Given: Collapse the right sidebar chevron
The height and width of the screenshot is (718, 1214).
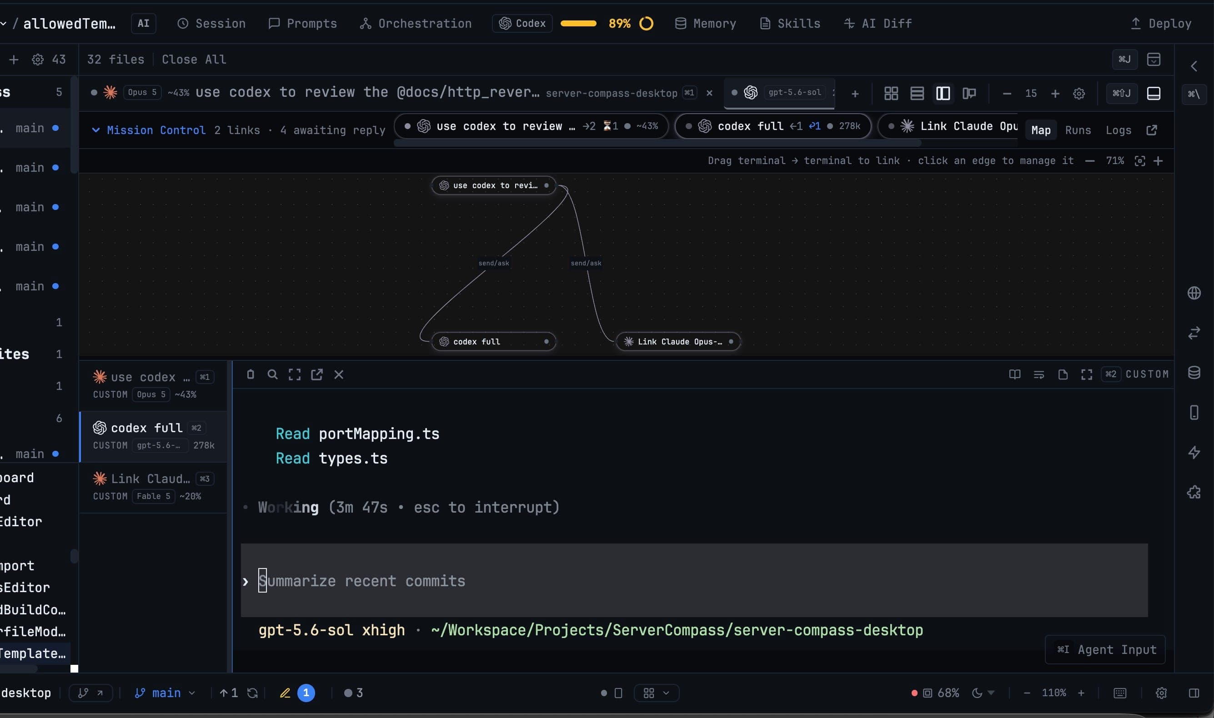Looking at the screenshot, I should coord(1194,66).
